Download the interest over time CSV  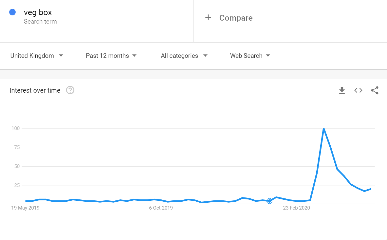[x=342, y=90]
